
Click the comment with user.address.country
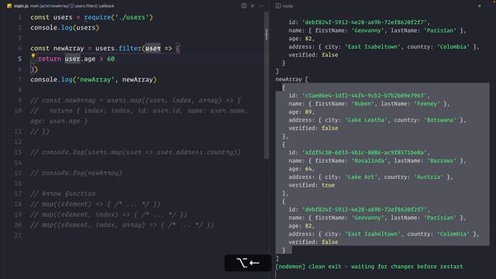[136, 152]
